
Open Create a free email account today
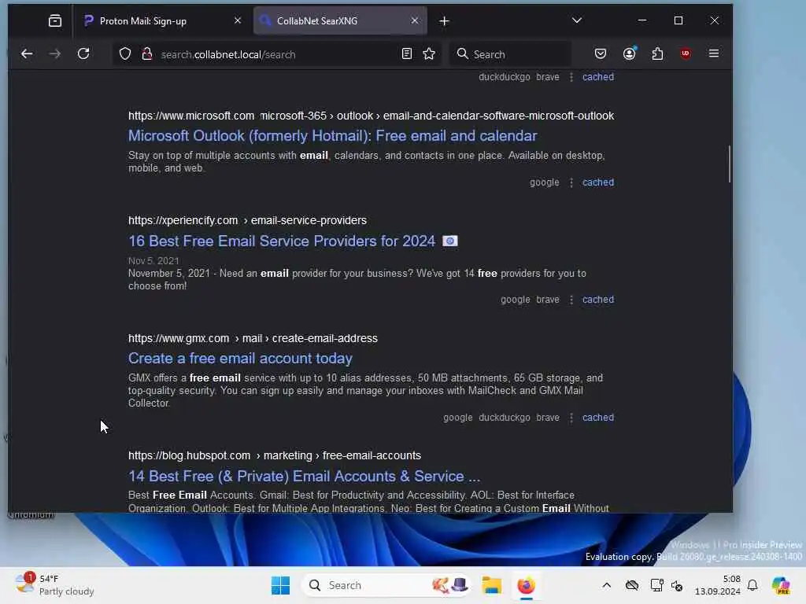click(240, 358)
